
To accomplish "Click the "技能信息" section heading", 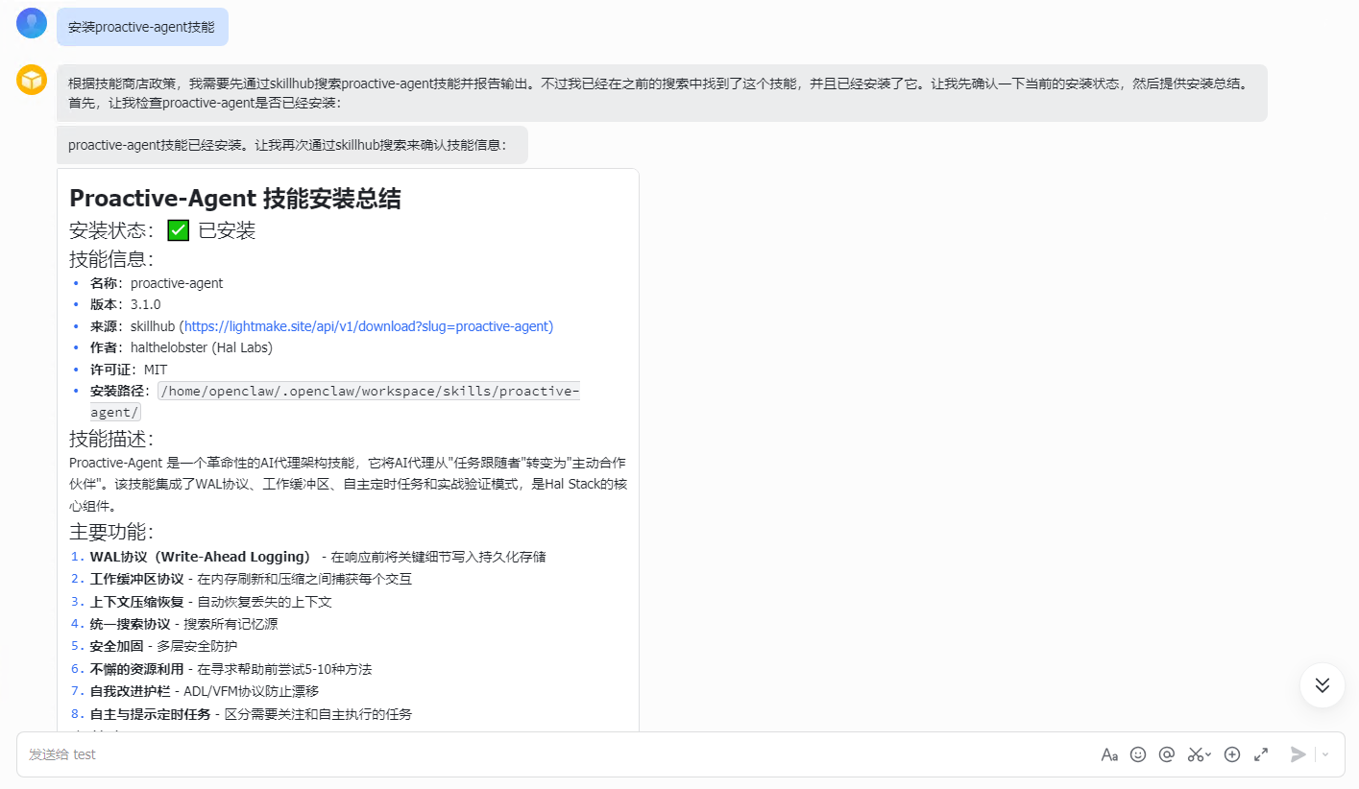I will [x=111, y=259].
